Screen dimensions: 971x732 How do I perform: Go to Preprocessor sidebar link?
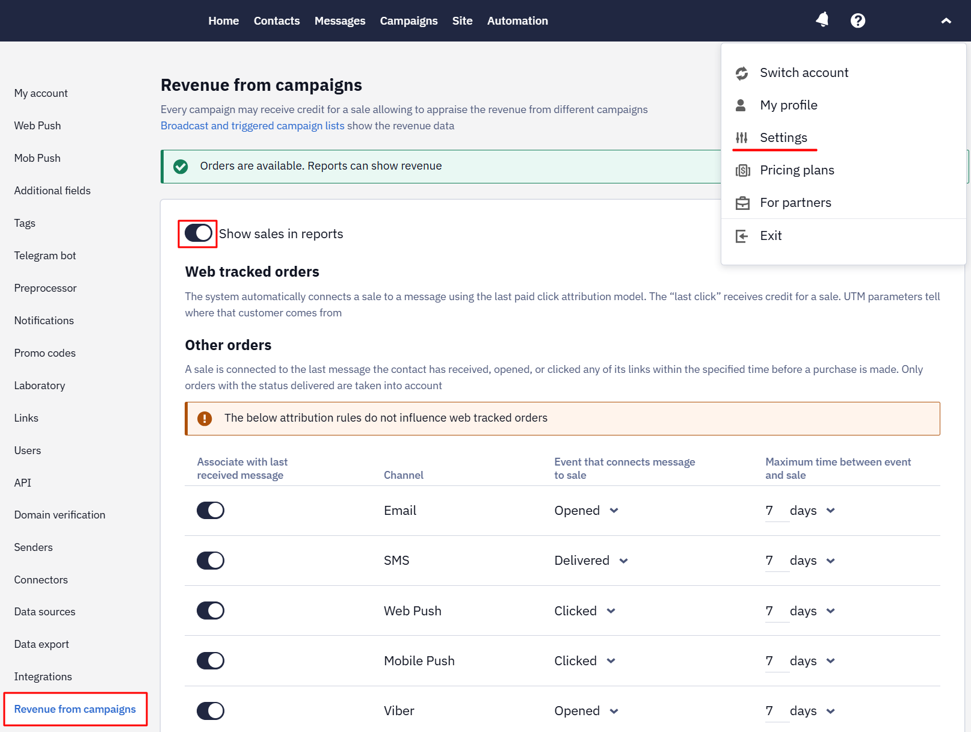[45, 288]
